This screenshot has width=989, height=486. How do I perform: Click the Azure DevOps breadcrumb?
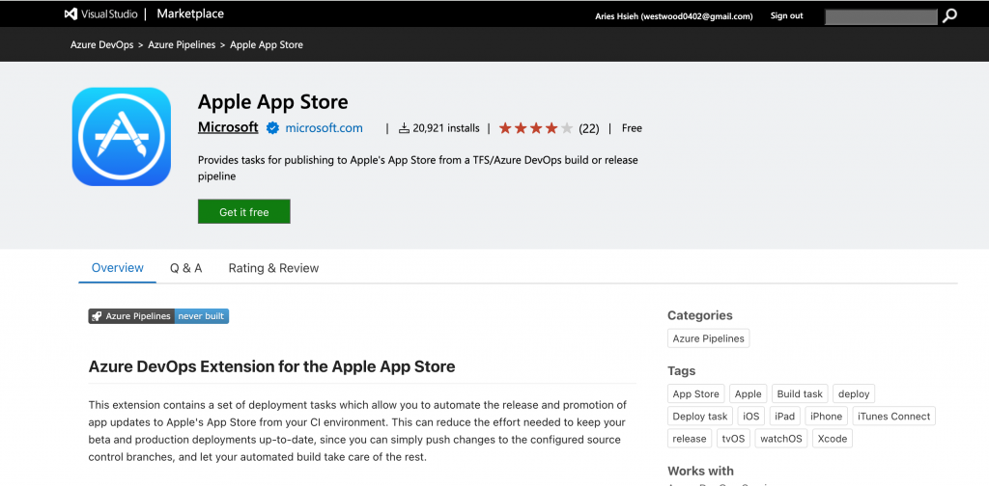tap(101, 44)
